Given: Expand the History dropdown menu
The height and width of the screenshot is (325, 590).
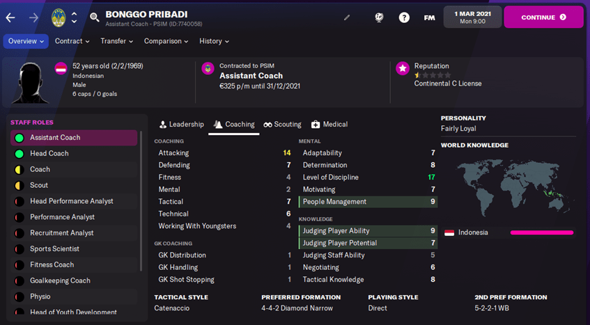Looking at the screenshot, I should (x=214, y=41).
